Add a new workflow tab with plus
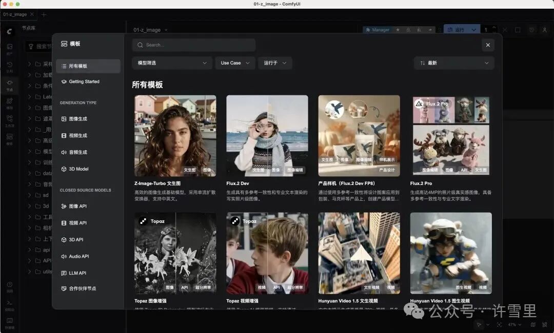This screenshot has height=333, width=554. click(44, 14)
